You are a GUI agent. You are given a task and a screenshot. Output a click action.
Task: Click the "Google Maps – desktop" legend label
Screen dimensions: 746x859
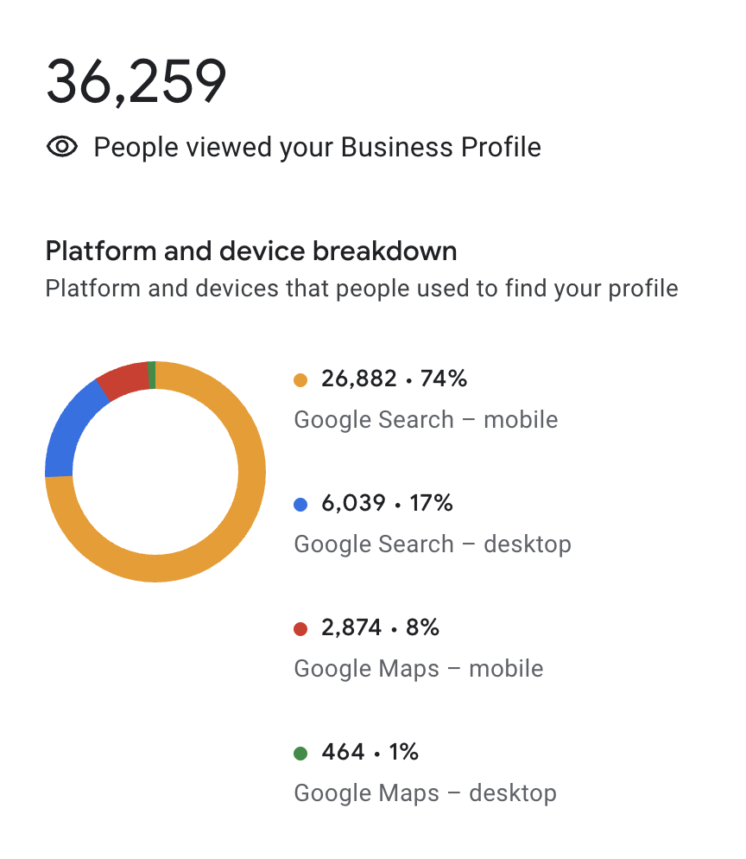point(425,793)
